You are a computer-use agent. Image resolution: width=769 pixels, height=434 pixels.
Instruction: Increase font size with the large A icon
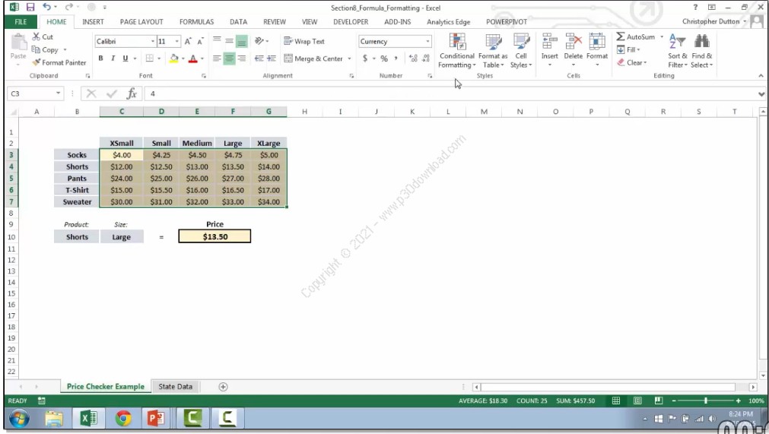pos(188,42)
